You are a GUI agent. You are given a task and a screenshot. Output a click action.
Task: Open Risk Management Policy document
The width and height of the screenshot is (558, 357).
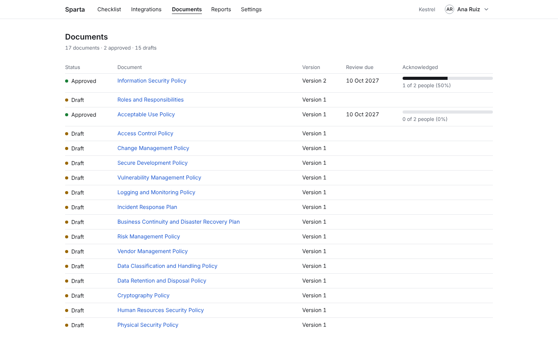[148, 236]
